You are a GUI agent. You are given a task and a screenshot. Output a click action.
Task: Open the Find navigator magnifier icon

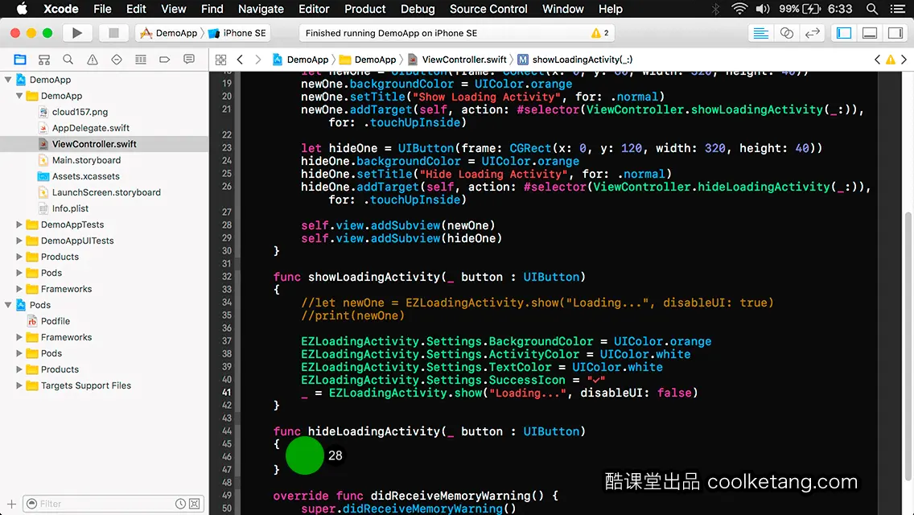coord(68,60)
